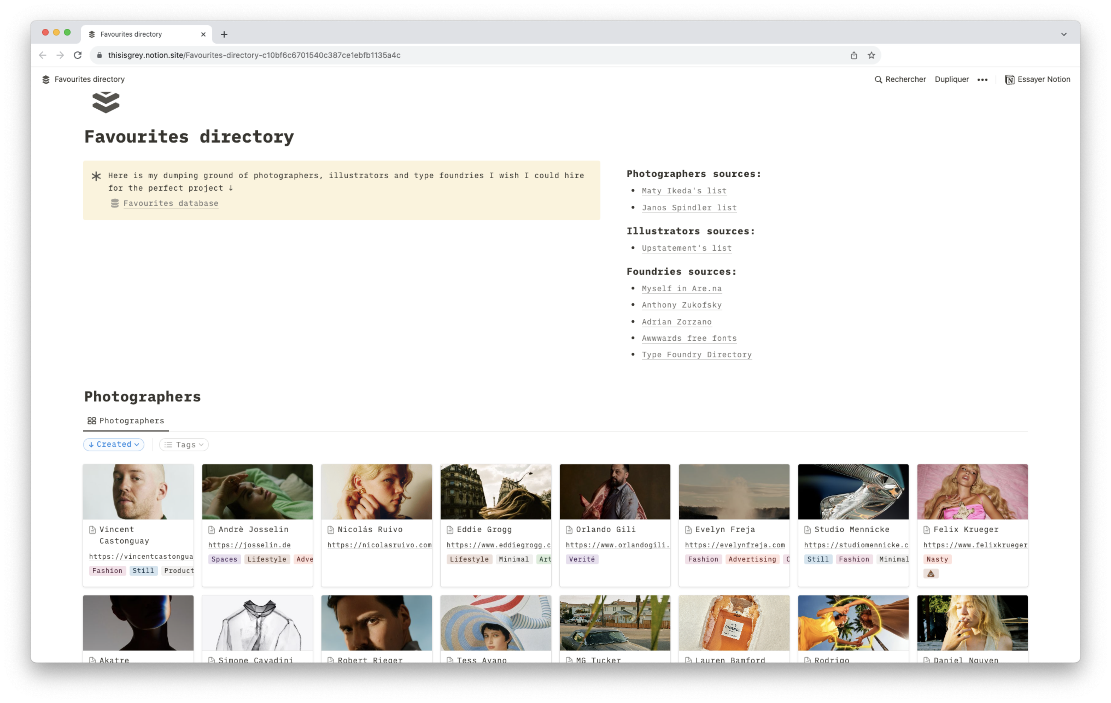Open the Rechercher search icon
Image resolution: width=1111 pixels, height=703 pixels.
(878, 79)
